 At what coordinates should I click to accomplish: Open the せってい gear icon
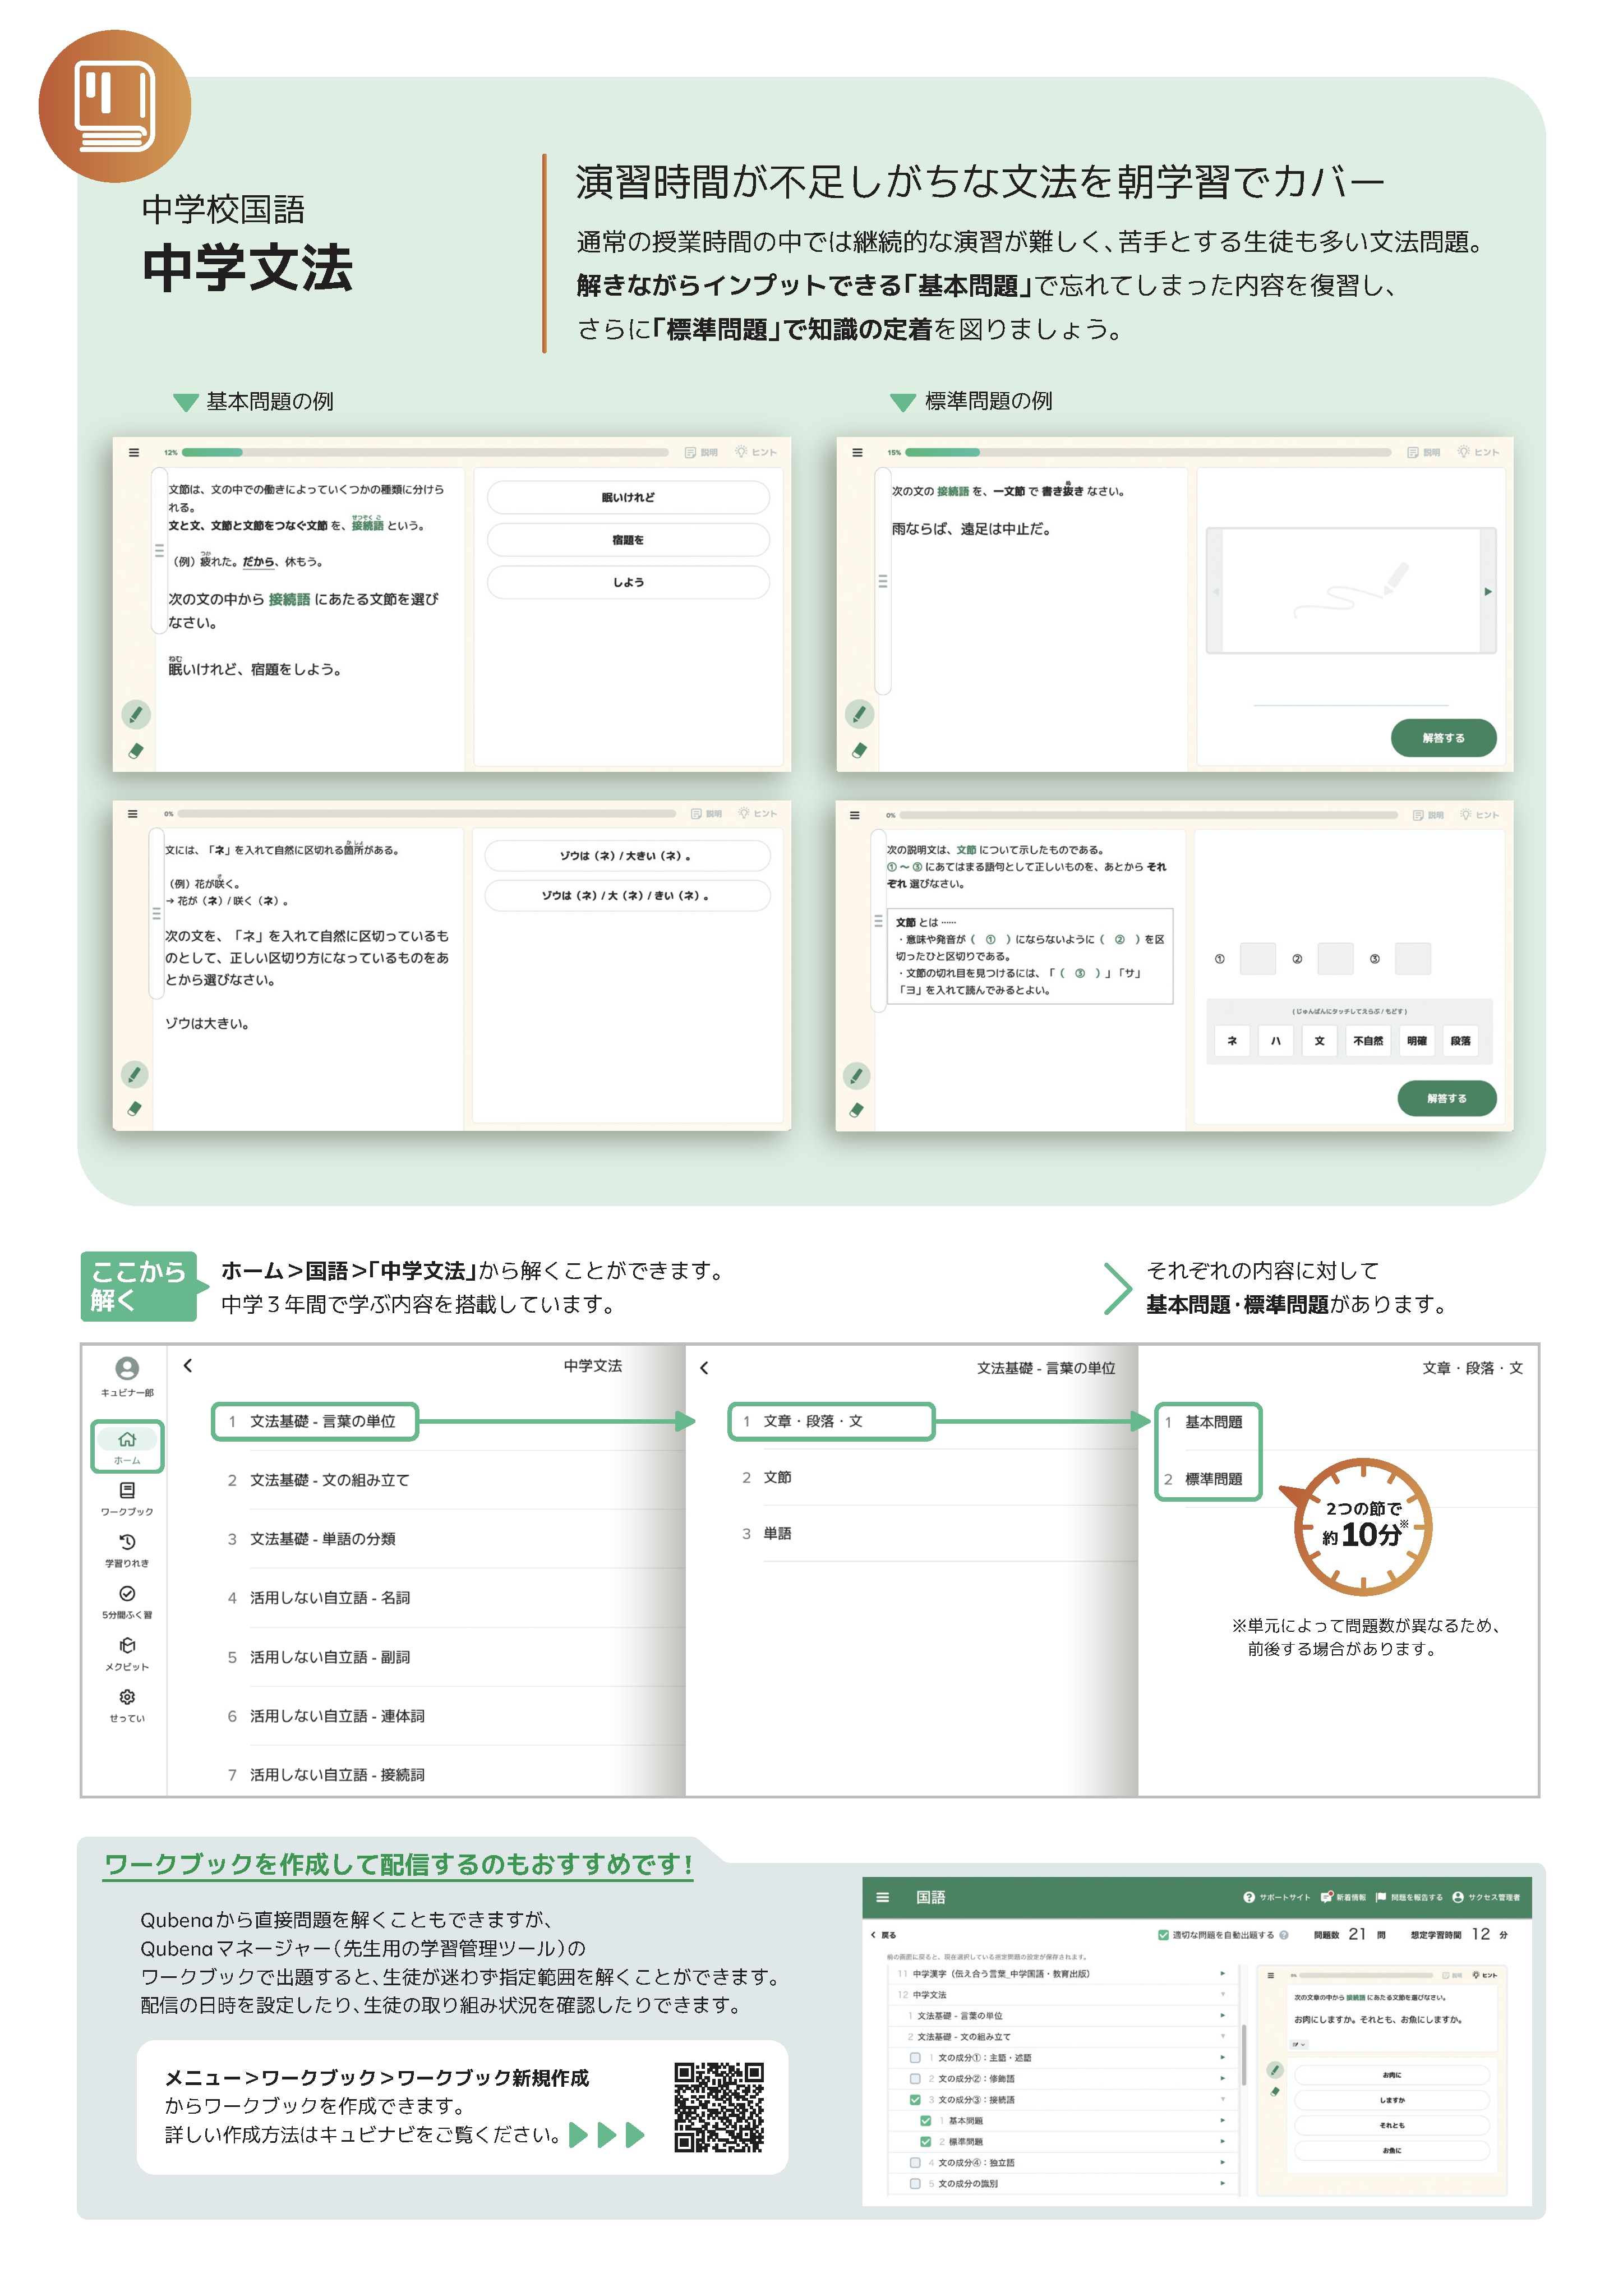(x=127, y=1697)
